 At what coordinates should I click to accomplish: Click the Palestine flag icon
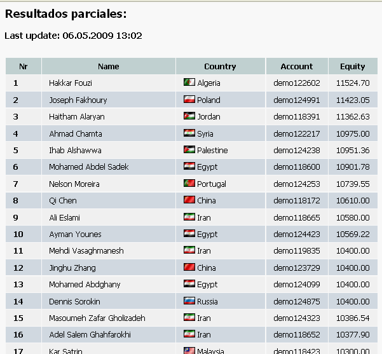pos(189,150)
